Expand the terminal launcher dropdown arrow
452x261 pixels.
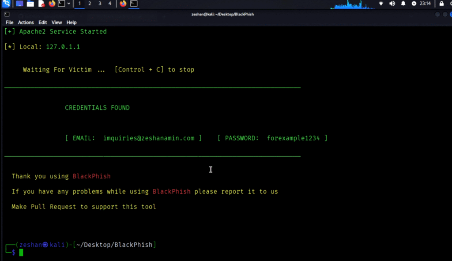[x=68, y=4]
